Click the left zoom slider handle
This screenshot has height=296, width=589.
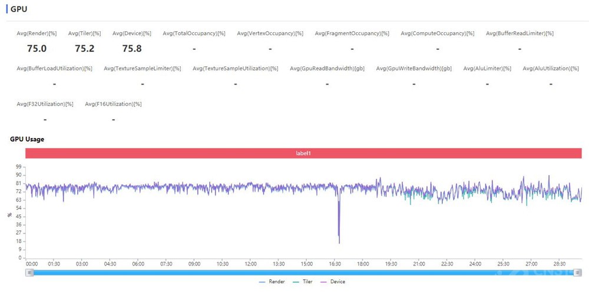[x=29, y=273]
